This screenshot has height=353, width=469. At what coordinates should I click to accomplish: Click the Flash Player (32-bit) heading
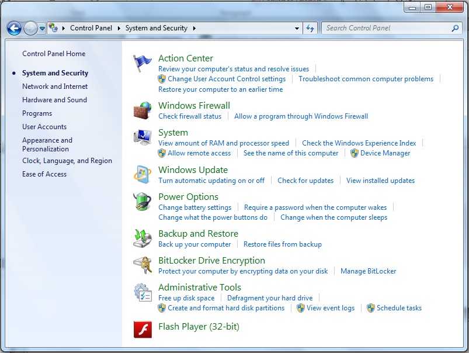click(x=199, y=327)
